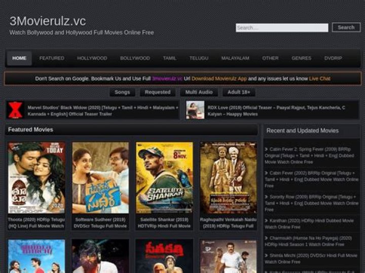Open the OTHER menu
This screenshot has width=365, height=273.
tap(270, 58)
